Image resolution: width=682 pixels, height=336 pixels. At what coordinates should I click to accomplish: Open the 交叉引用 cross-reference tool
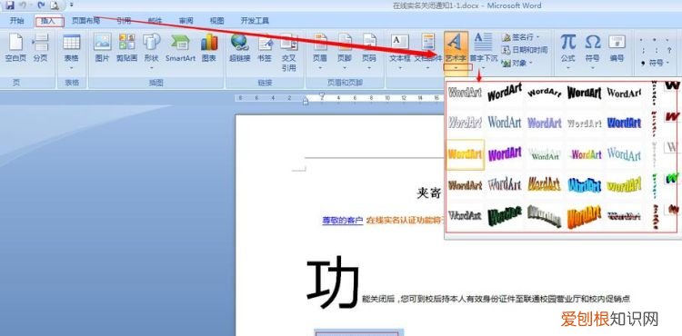[x=288, y=53]
